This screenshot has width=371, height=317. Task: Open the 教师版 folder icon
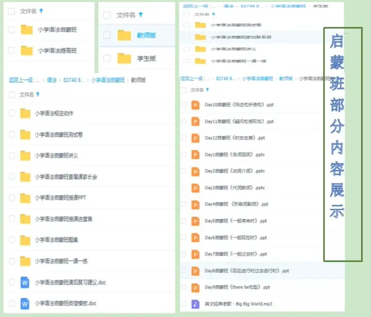pyautogui.click(x=124, y=36)
